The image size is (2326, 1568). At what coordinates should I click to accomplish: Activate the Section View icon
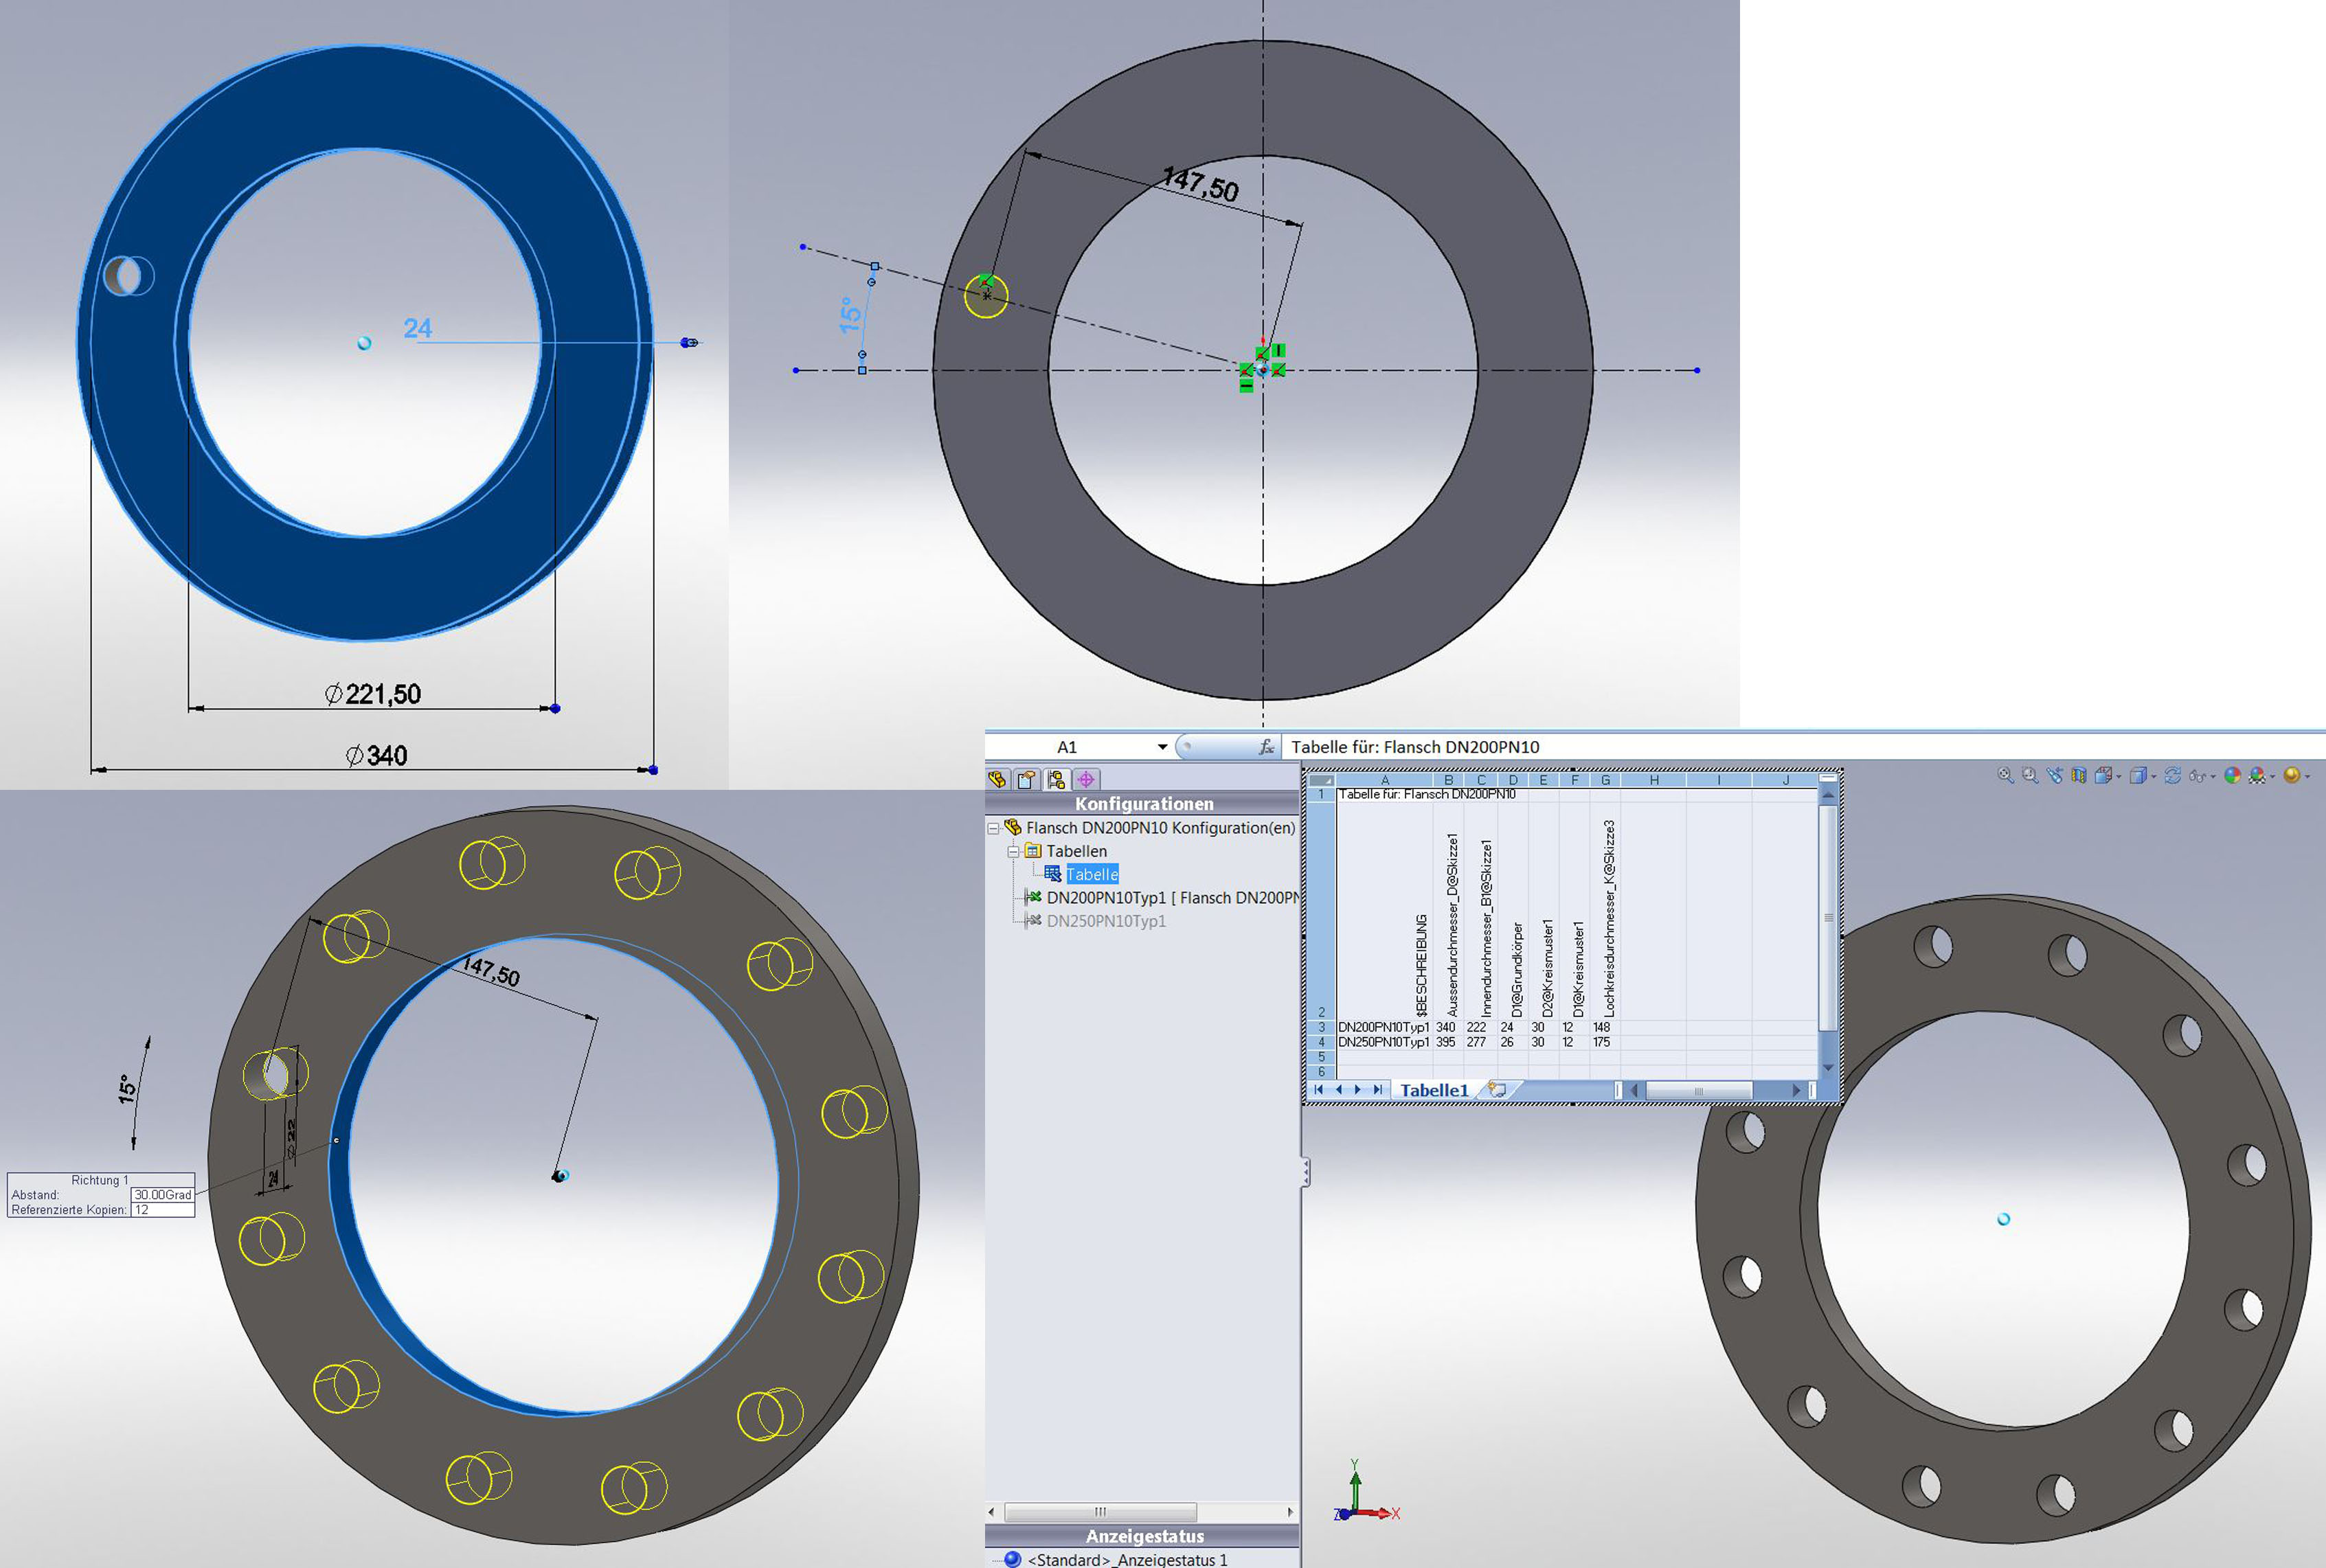pyautogui.click(x=2079, y=775)
